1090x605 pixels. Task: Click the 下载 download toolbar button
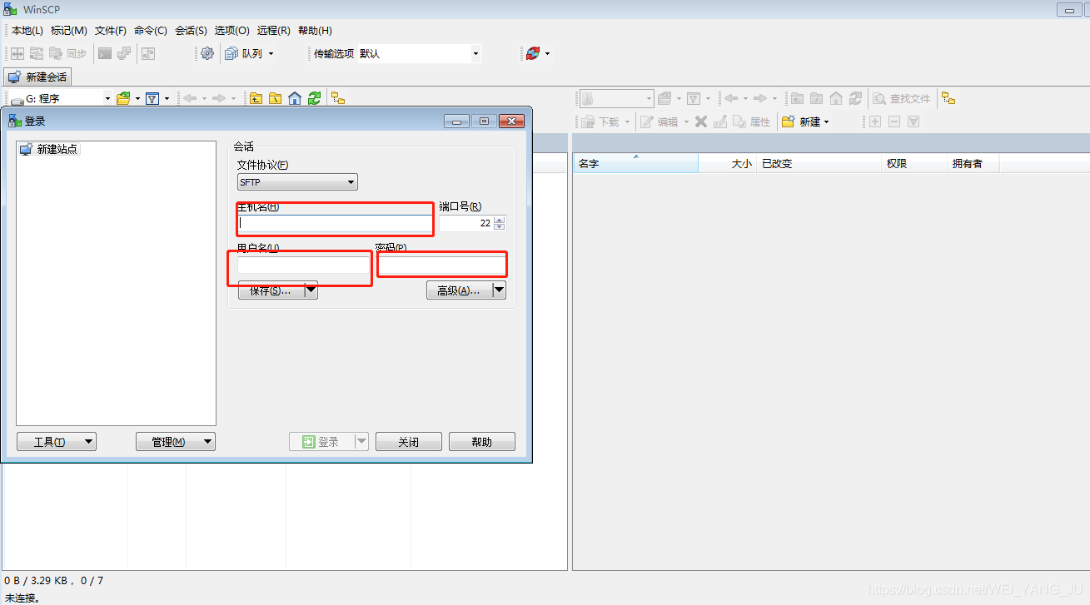pyautogui.click(x=600, y=121)
